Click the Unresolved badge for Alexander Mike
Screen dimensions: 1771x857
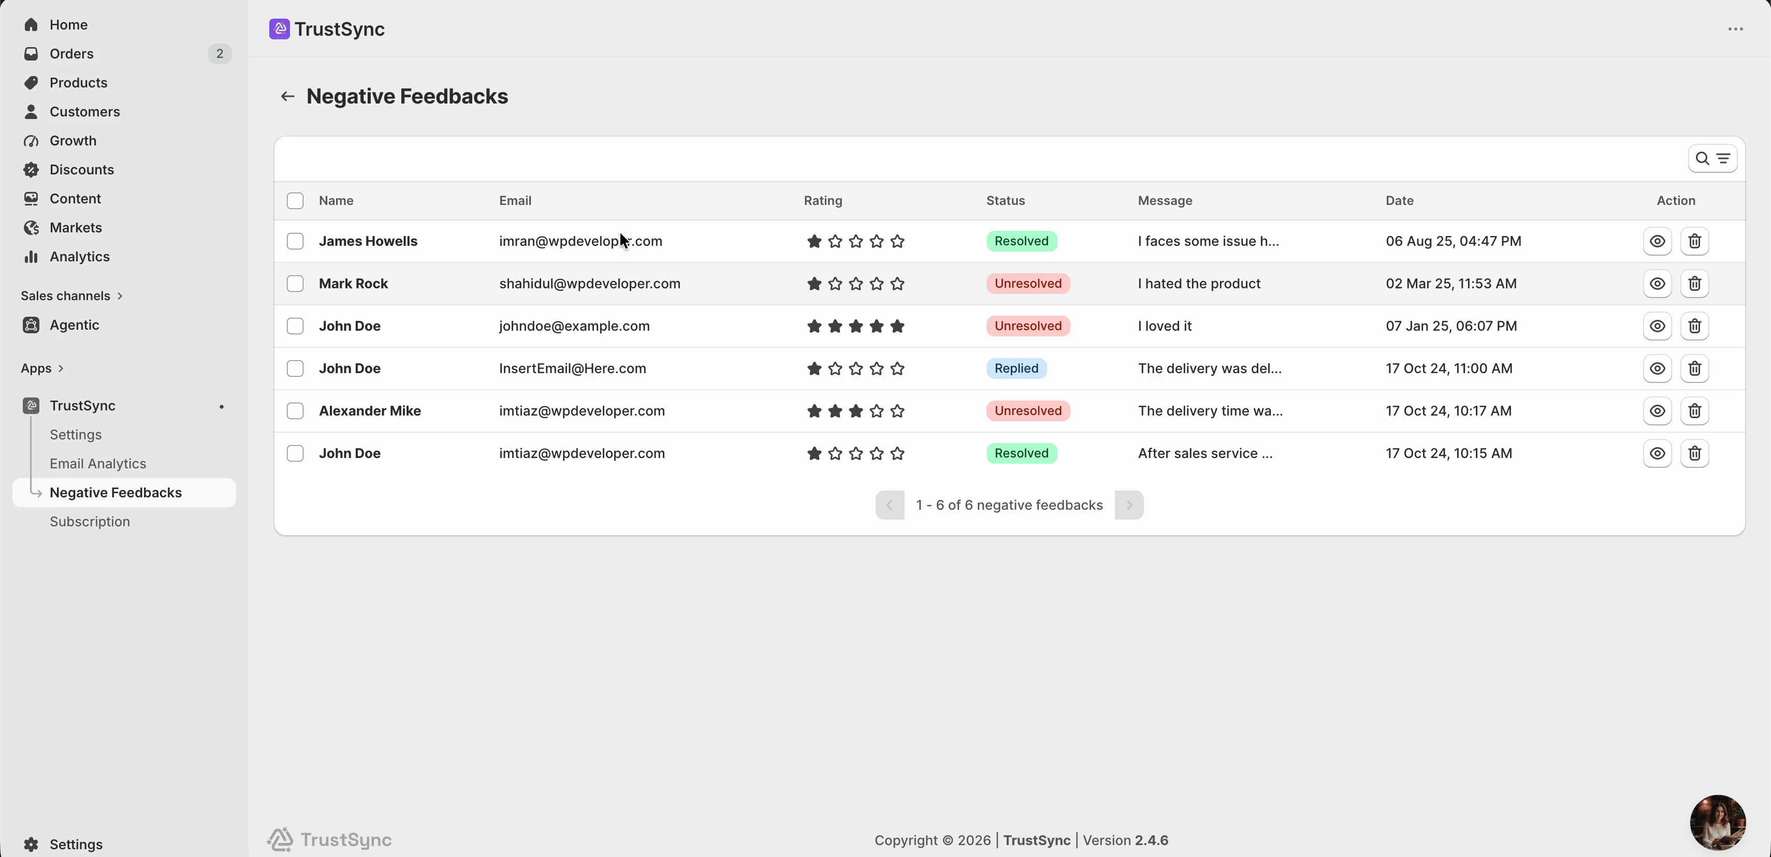point(1028,411)
